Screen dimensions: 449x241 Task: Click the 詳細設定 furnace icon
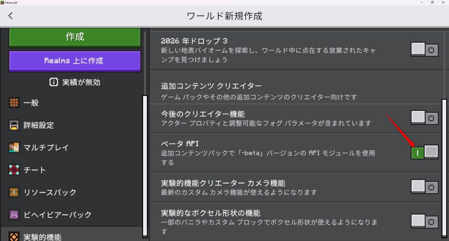(x=14, y=125)
